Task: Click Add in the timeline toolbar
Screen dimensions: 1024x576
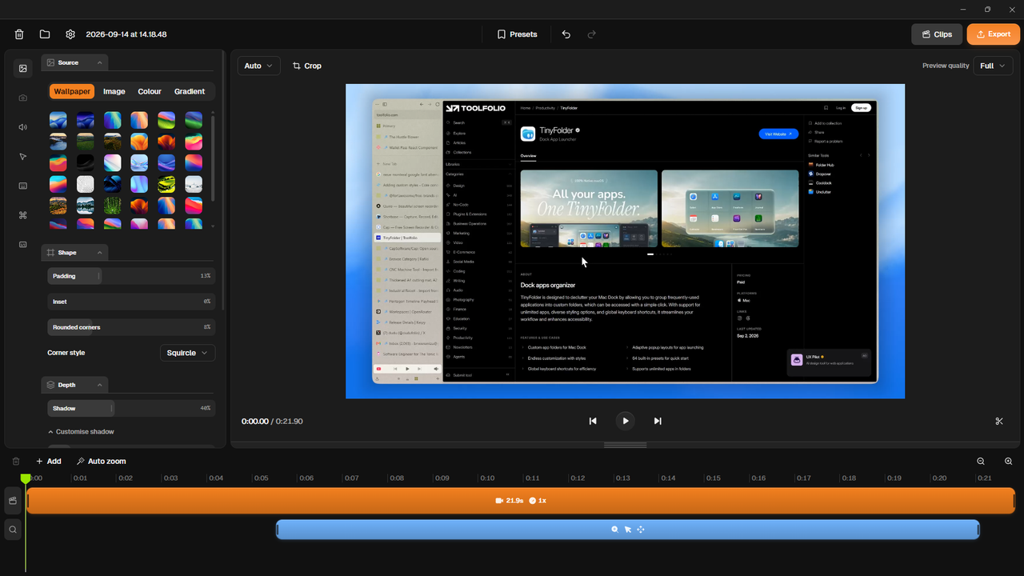Action: [x=48, y=461]
